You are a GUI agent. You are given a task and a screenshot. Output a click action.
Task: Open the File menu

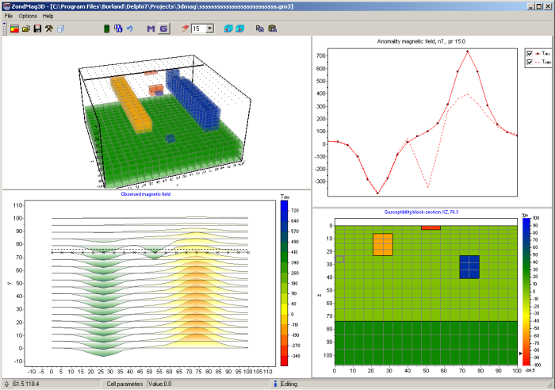pyautogui.click(x=8, y=16)
